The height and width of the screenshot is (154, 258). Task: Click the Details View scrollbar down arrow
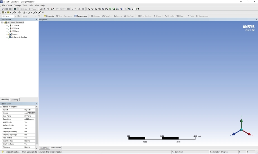pos(37,148)
